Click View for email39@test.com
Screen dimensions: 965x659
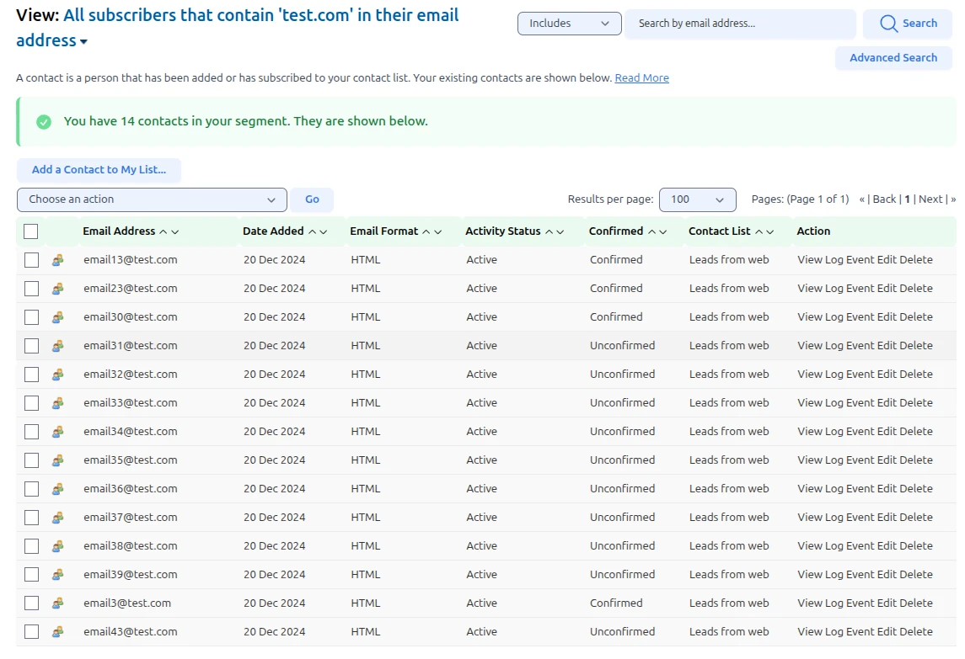(x=810, y=575)
